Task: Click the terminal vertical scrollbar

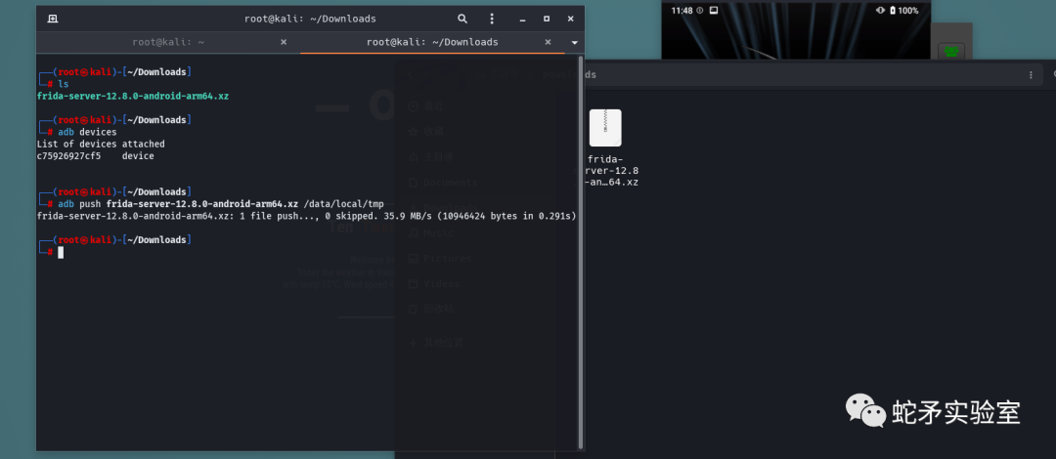Action: 581,252
